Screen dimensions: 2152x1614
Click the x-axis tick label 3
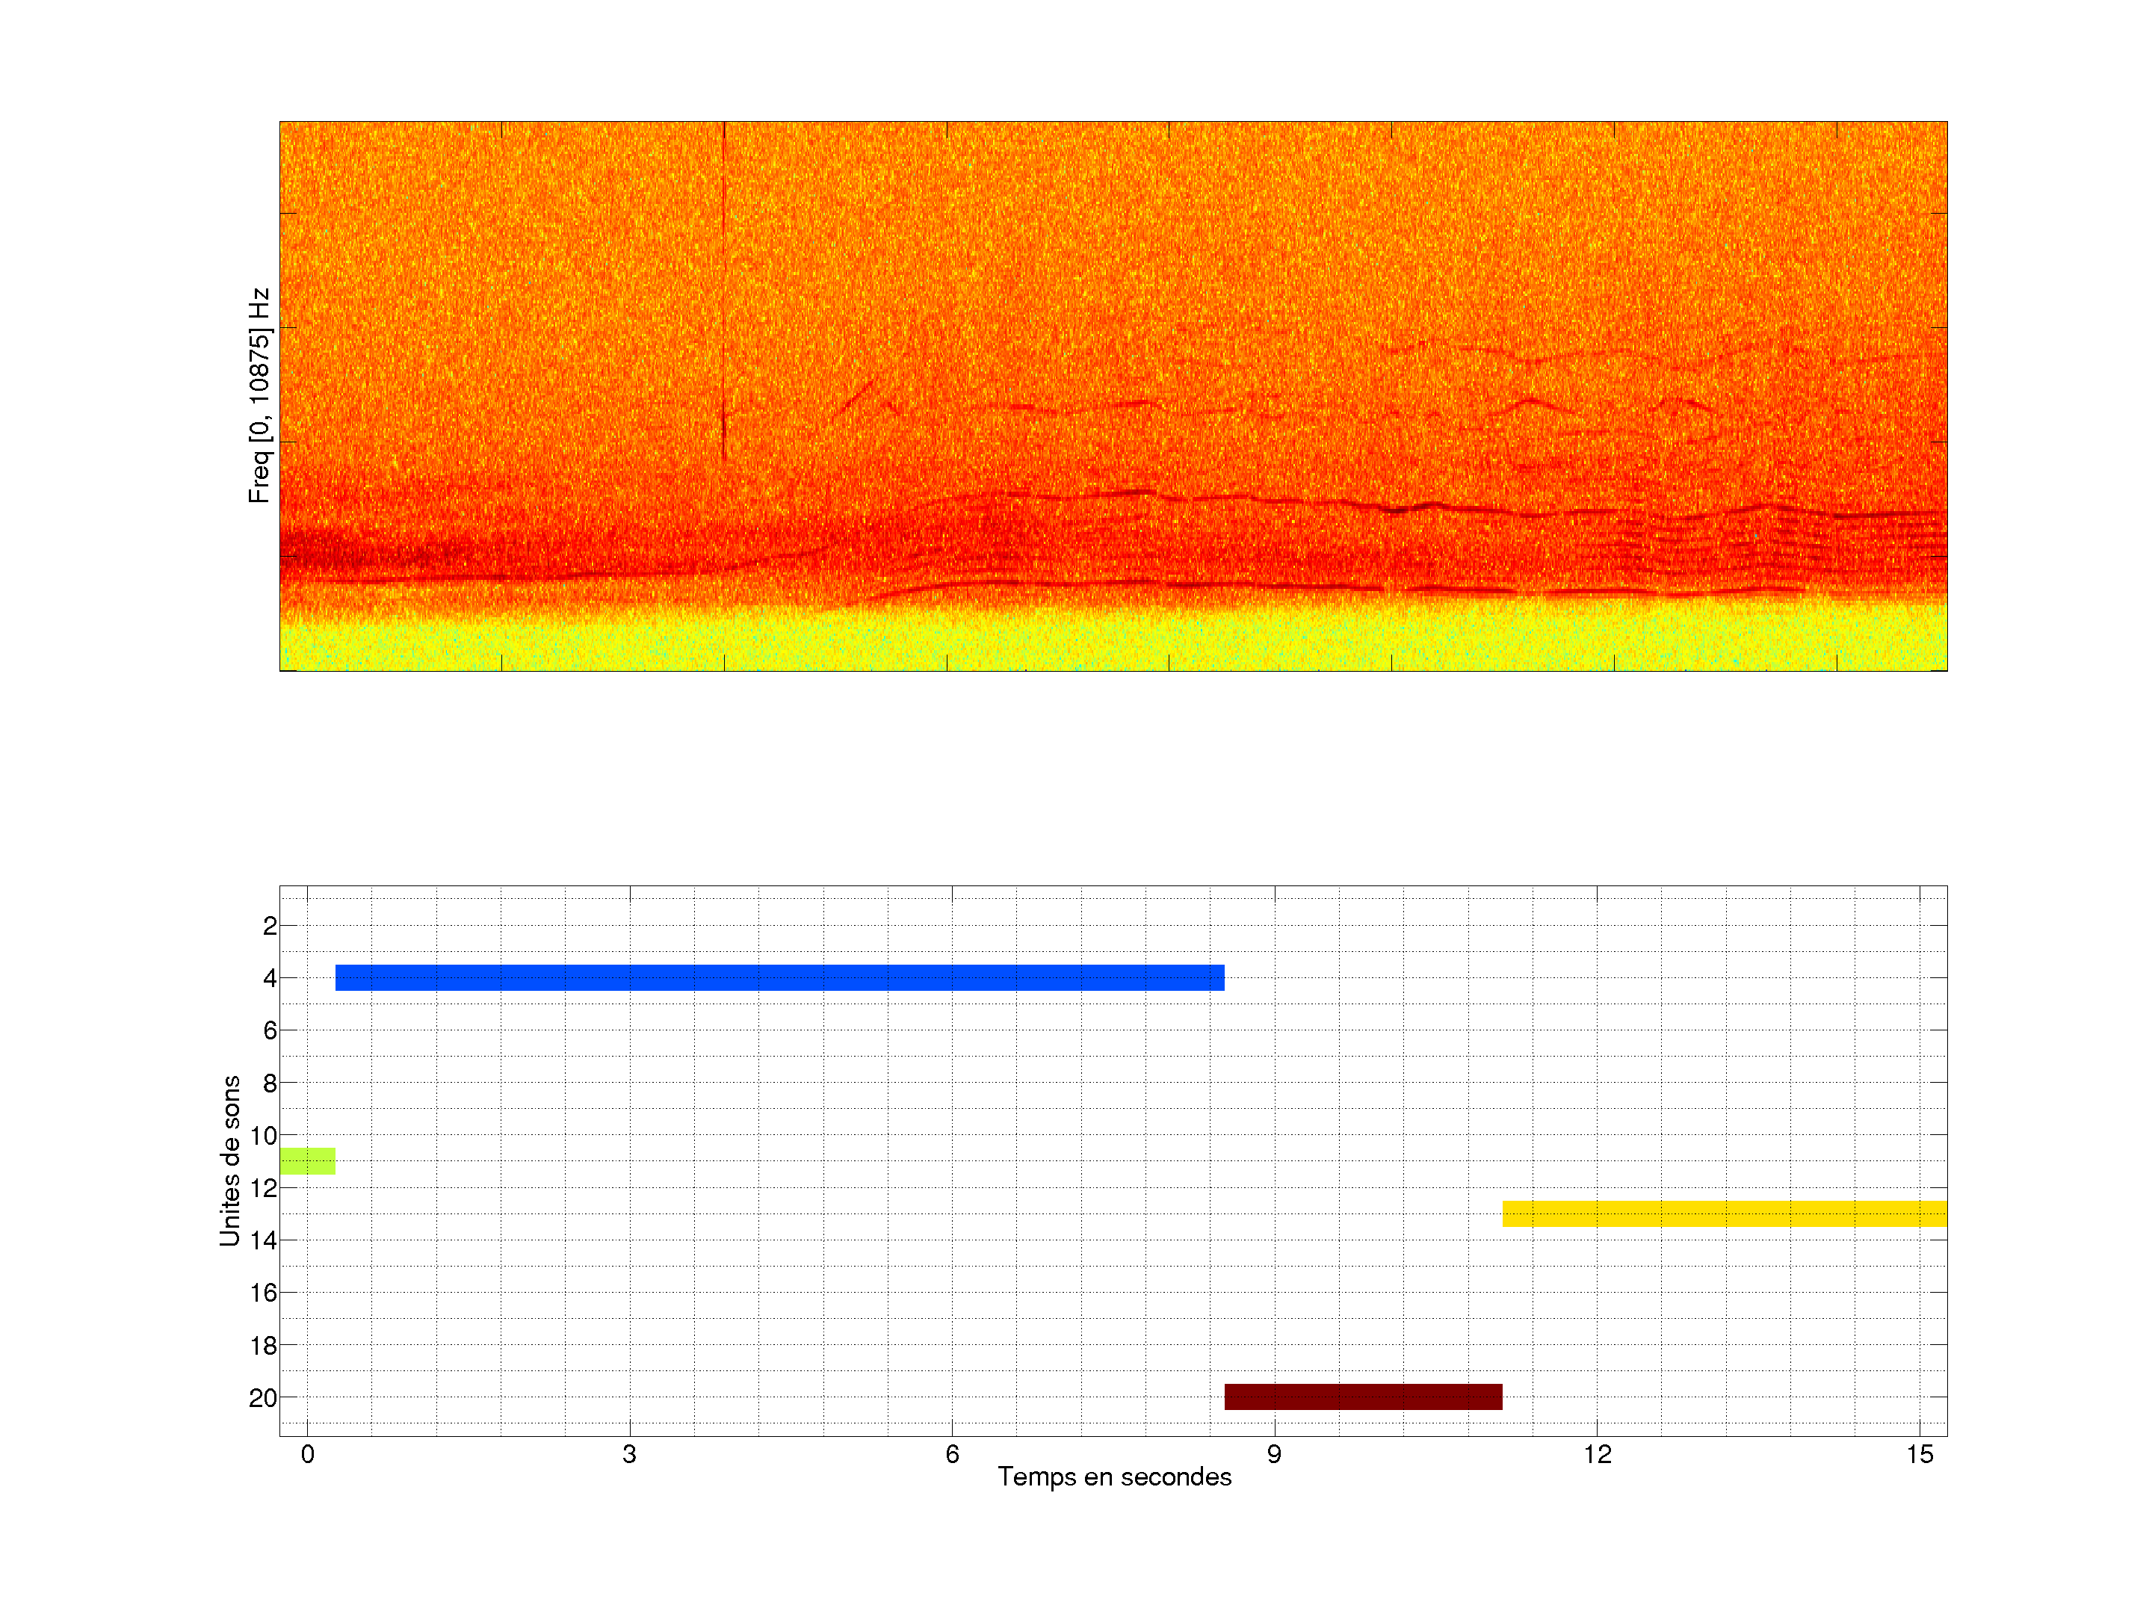click(x=629, y=1456)
